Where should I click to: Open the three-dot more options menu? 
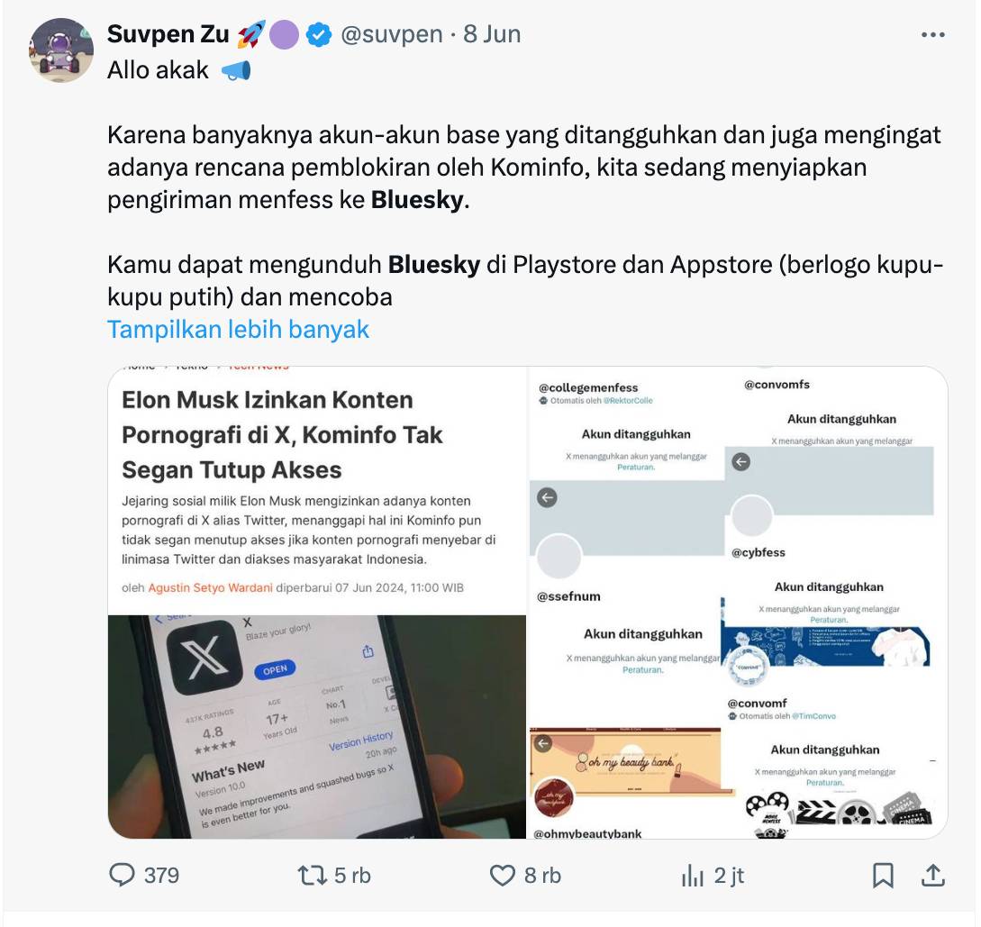(x=933, y=35)
